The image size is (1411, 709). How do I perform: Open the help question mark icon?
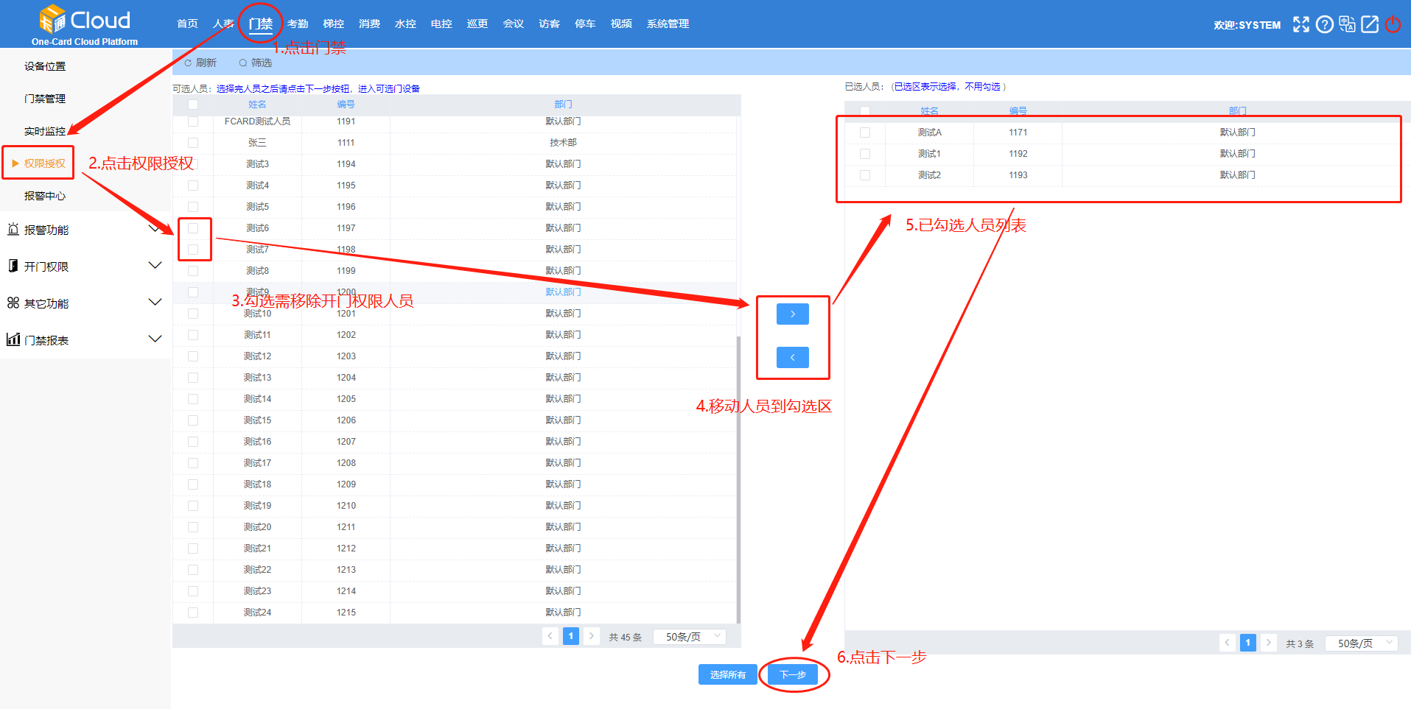click(1324, 24)
